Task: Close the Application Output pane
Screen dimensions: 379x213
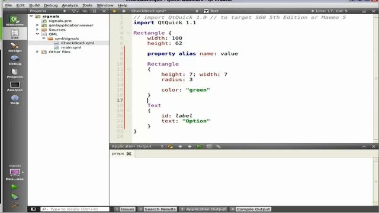Action: (x=374, y=147)
